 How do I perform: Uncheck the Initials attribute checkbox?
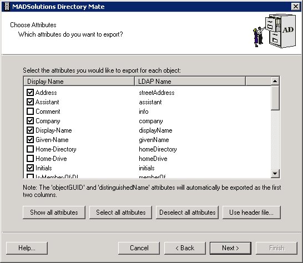point(30,168)
